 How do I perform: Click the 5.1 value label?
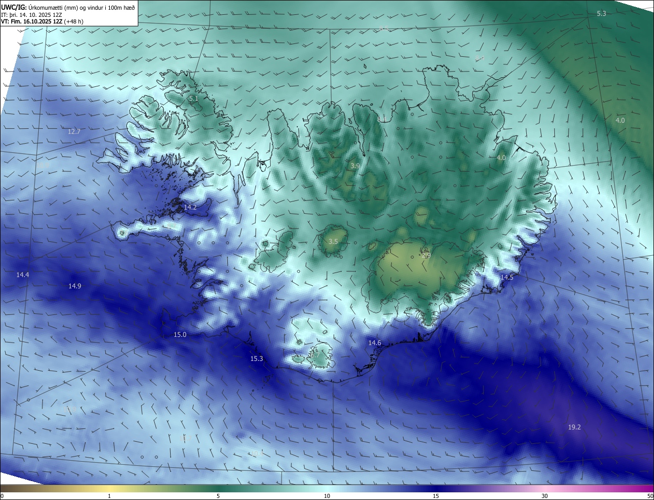pyautogui.click(x=193, y=98)
